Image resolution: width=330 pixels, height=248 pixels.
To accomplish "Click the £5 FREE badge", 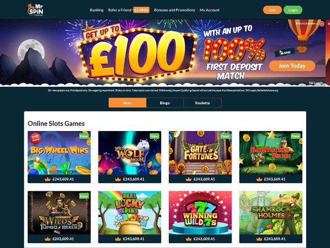I will coord(141,10).
